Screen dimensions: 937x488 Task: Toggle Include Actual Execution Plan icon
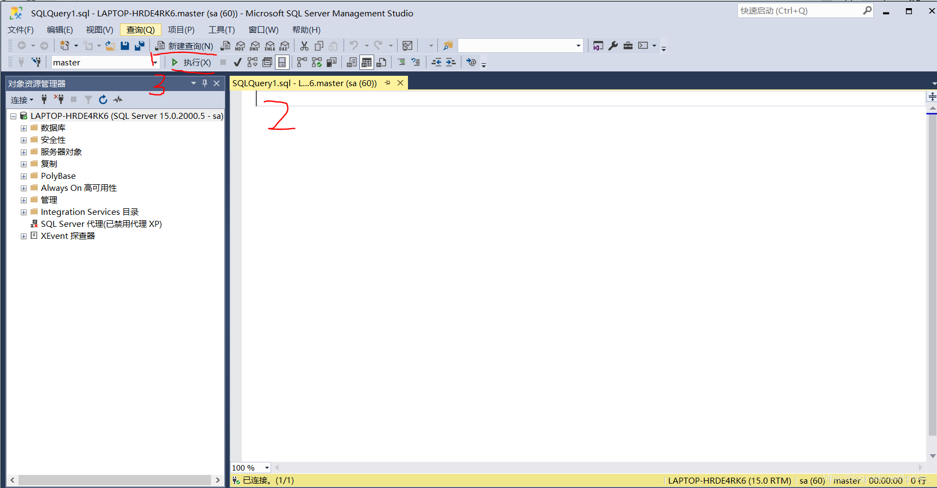pos(302,62)
